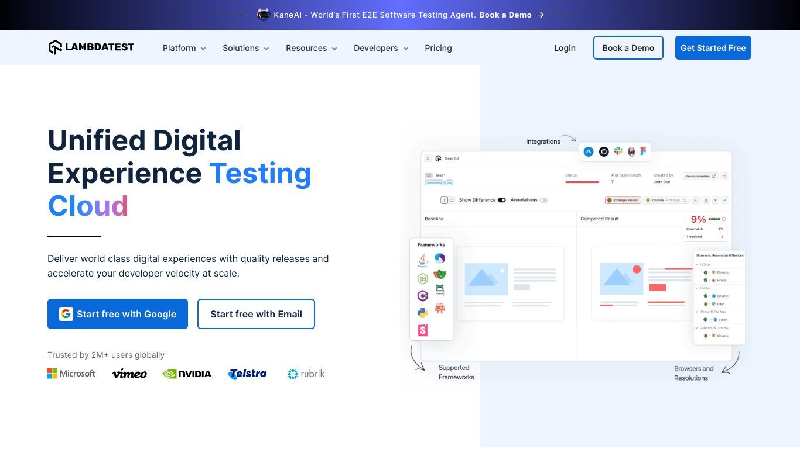The image size is (800, 449).
Task: Select the side-by-side view layout icon
Action: [444, 200]
